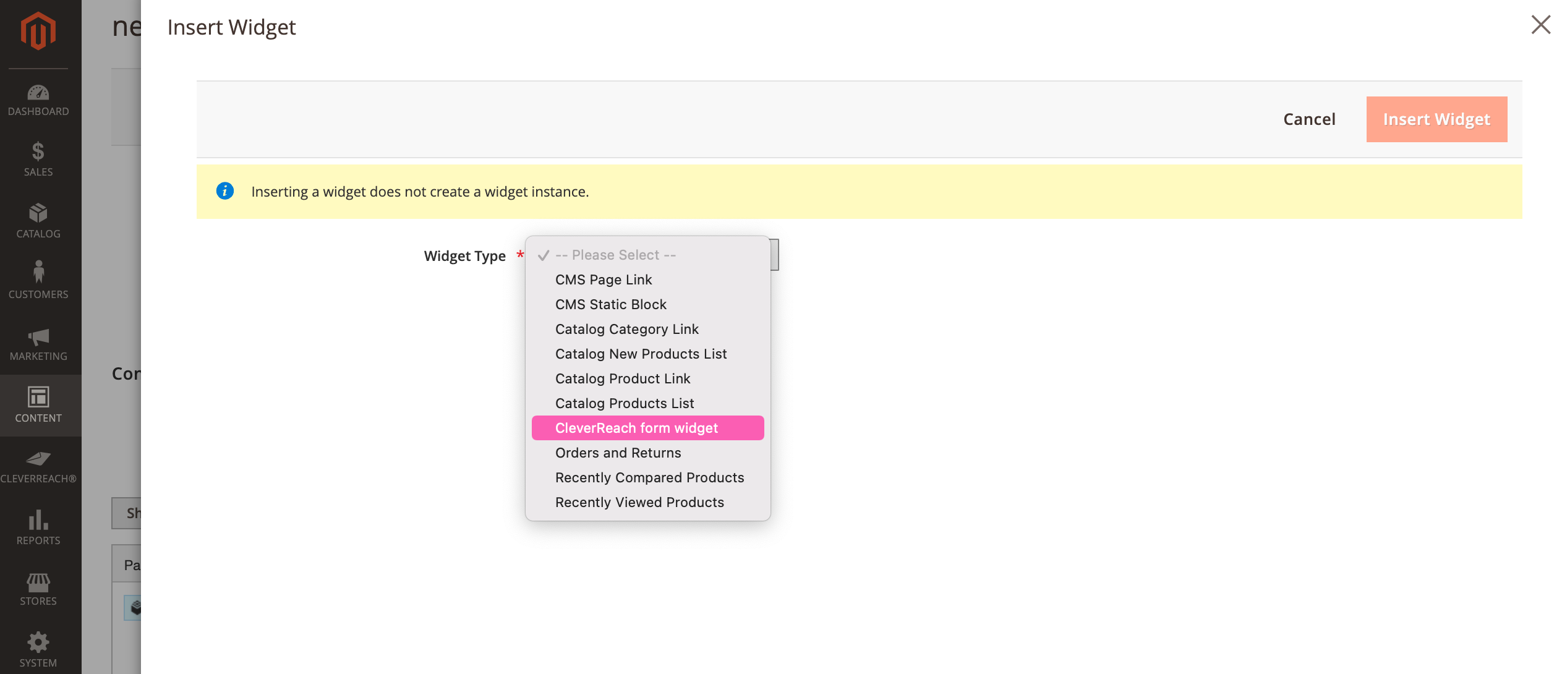Image resolution: width=1562 pixels, height=674 pixels.
Task: Select Recently Viewed Products option
Action: (x=639, y=502)
